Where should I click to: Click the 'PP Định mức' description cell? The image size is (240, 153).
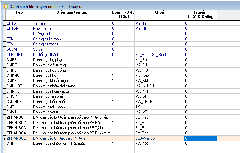point(72,133)
